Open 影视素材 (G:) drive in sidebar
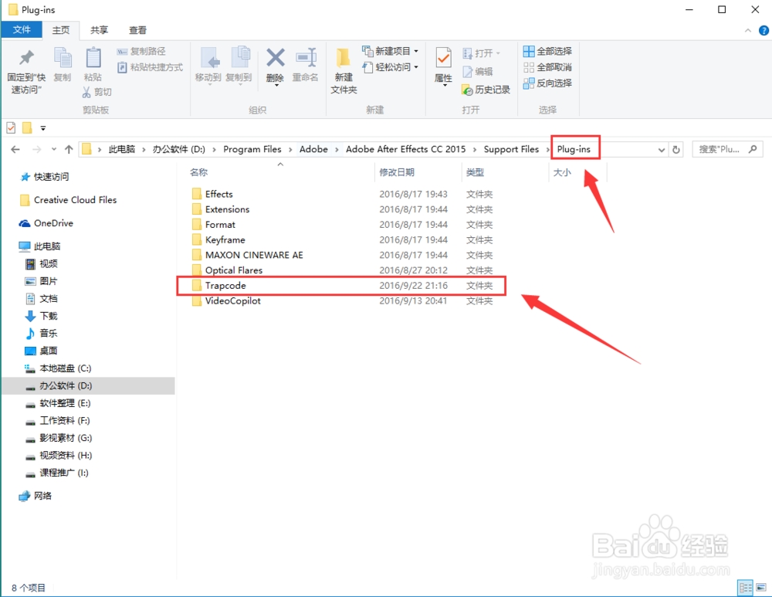 click(x=66, y=438)
